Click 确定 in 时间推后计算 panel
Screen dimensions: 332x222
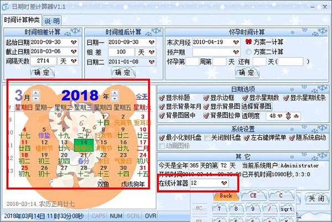point(123,72)
